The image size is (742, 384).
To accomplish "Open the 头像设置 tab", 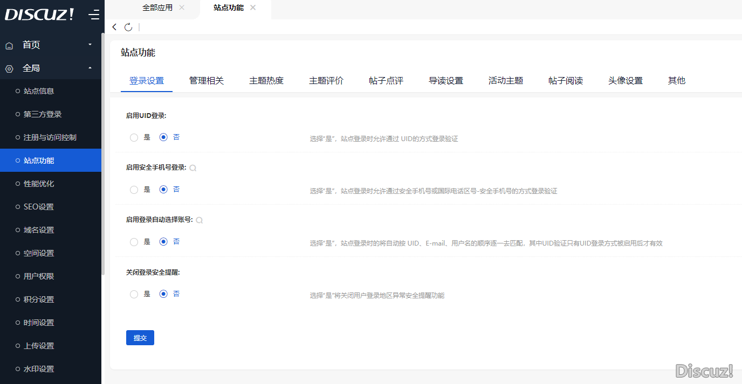I will point(625,80).
